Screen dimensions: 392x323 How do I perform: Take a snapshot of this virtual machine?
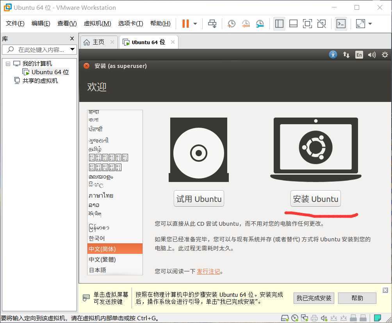tap(231, 24)
